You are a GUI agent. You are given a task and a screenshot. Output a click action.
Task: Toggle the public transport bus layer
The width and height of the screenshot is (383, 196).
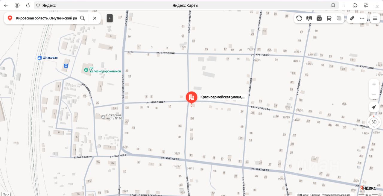tap(329, 18)
